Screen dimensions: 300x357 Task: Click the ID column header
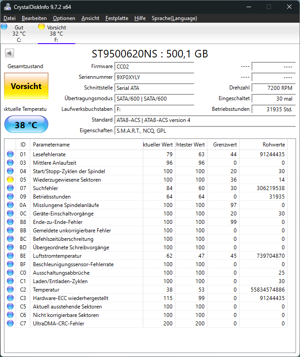click(x=23, y=145)
